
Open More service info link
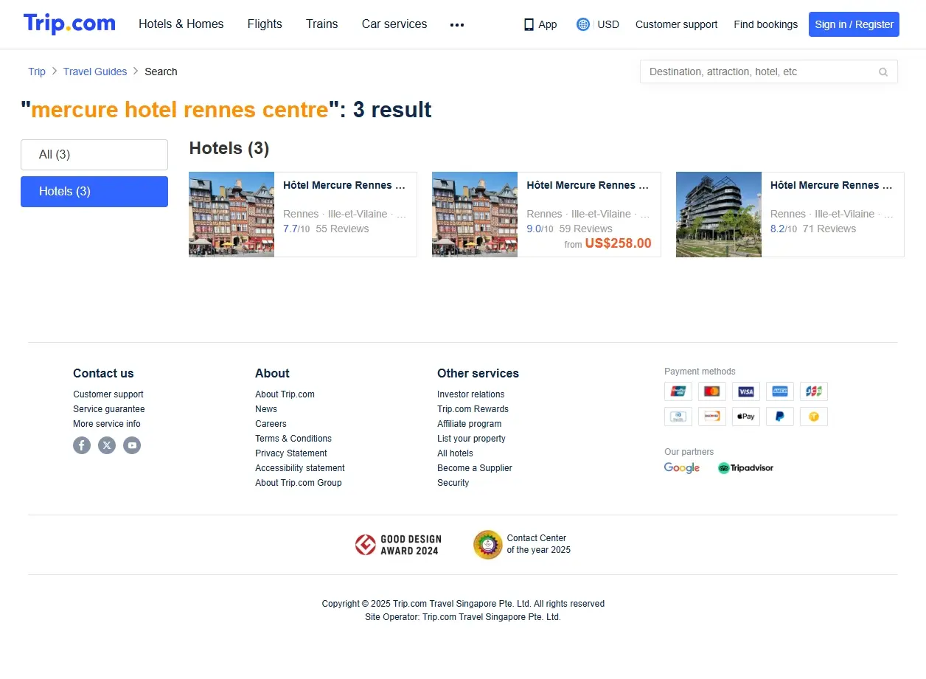[107, 424]
